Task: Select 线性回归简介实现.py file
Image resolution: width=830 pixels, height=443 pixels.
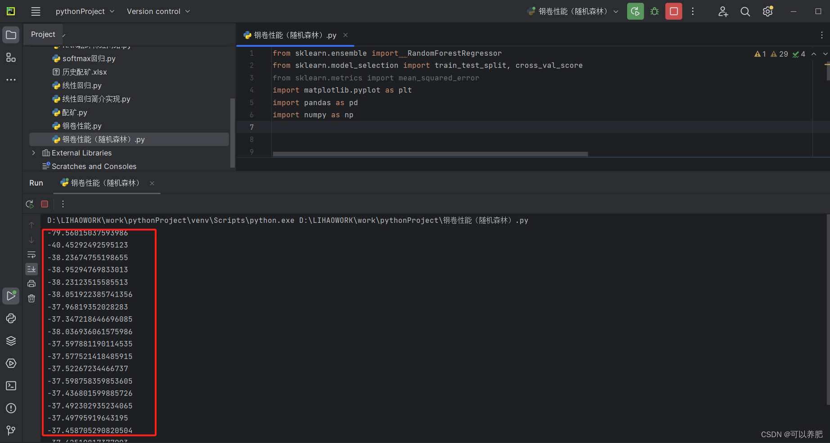Action: 92,99
